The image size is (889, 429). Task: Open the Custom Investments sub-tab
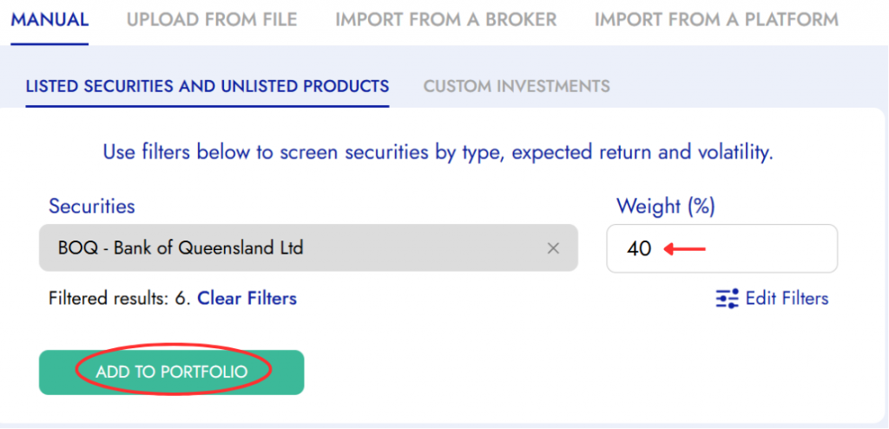(x=517, y=86)
